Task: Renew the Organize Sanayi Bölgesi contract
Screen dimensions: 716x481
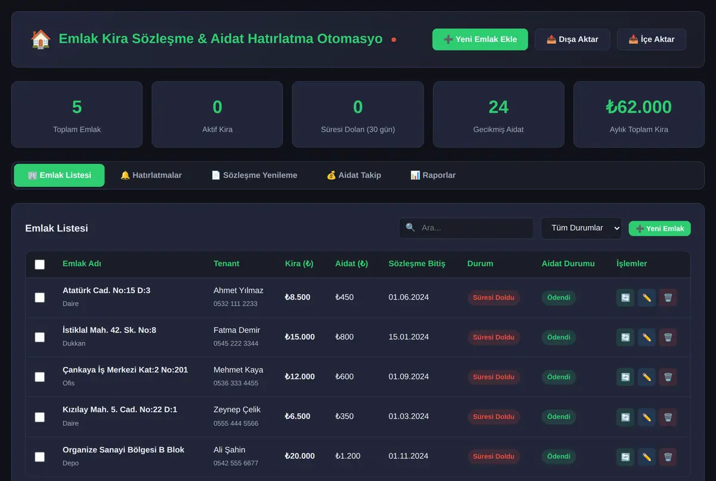Action: [x=625, y=457]
